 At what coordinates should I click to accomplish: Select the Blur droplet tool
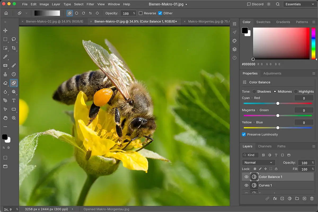tap(5, 92)
